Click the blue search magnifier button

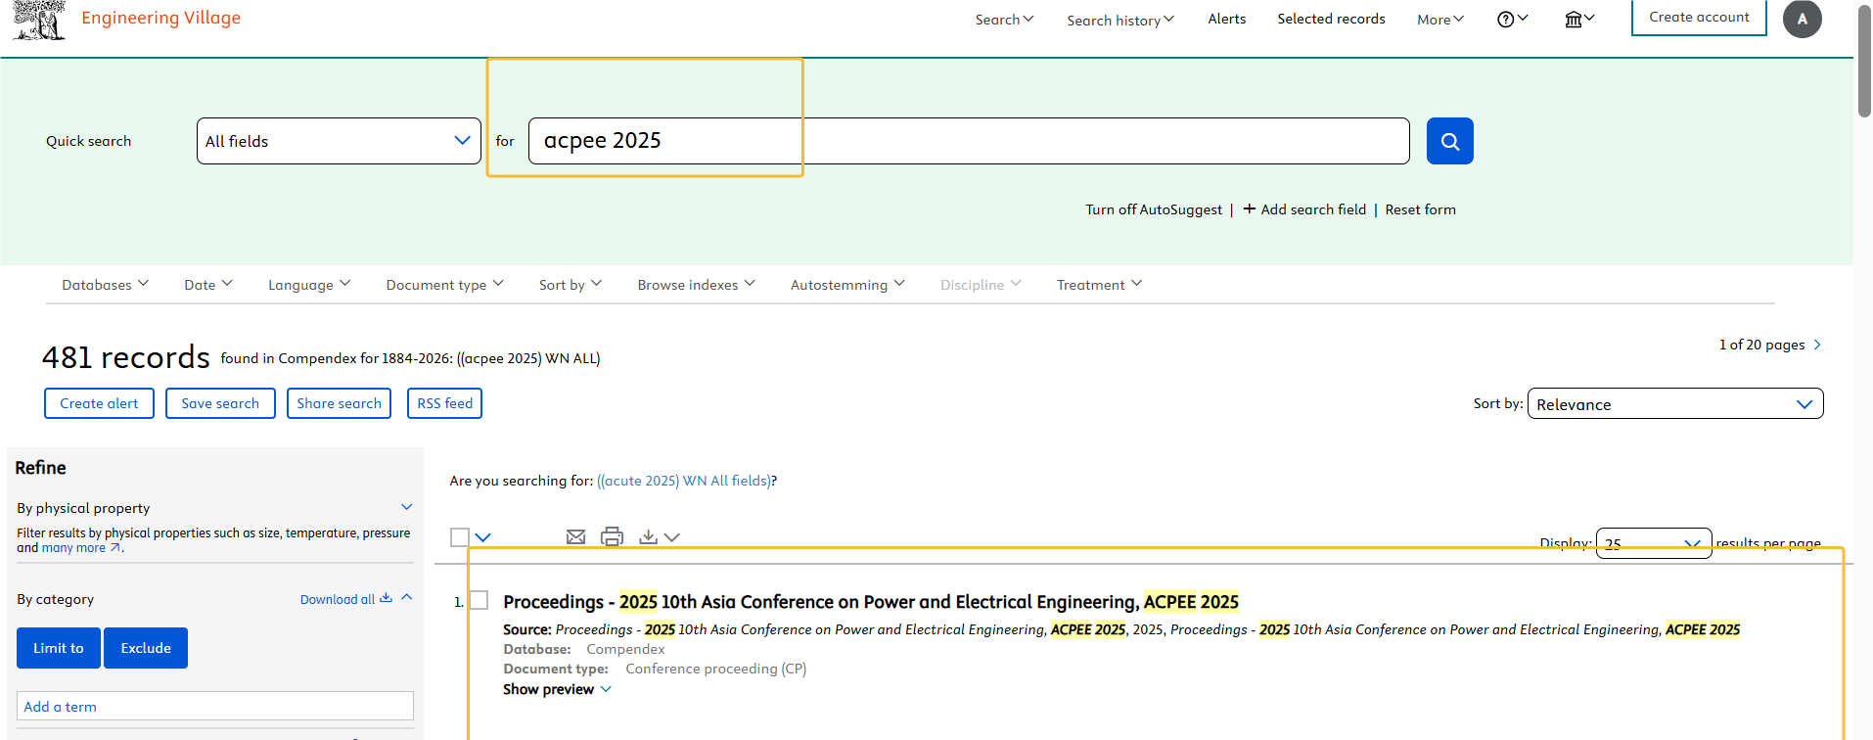(x=1449, y=141)
